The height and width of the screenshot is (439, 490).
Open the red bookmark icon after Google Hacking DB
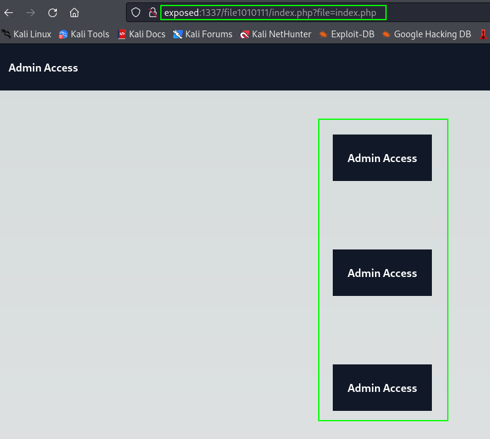tap(483, 34)
